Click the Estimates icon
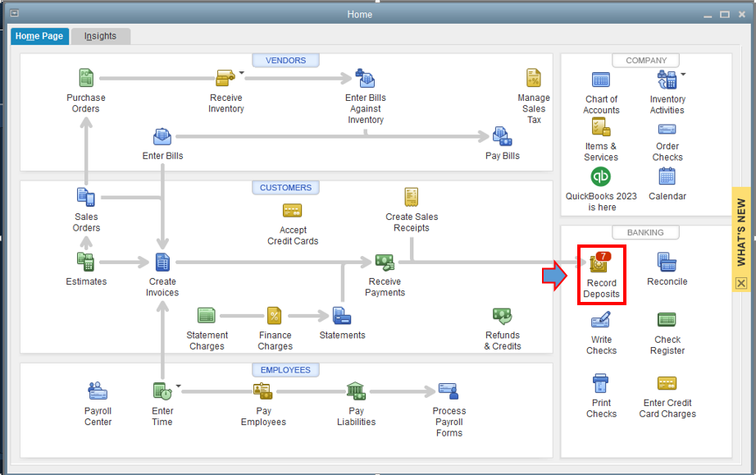 coord(86,262)
